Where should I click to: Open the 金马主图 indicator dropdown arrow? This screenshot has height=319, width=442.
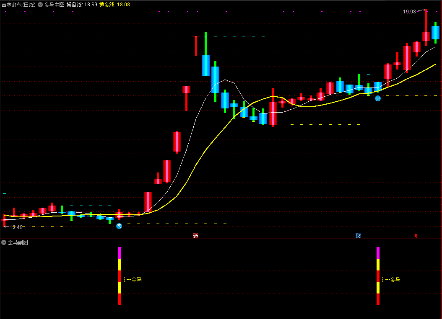(40, 5)
